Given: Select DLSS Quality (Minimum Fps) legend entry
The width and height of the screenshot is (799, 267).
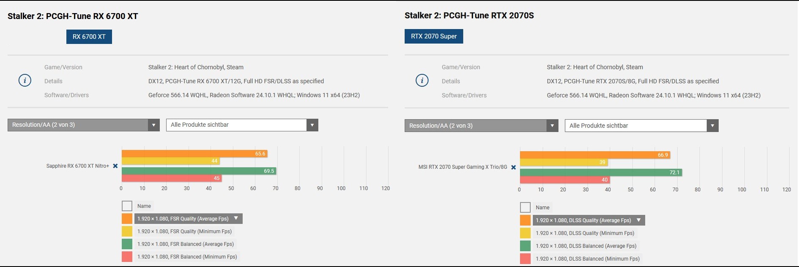Looking at the screenshot, I should click(585, 233).
